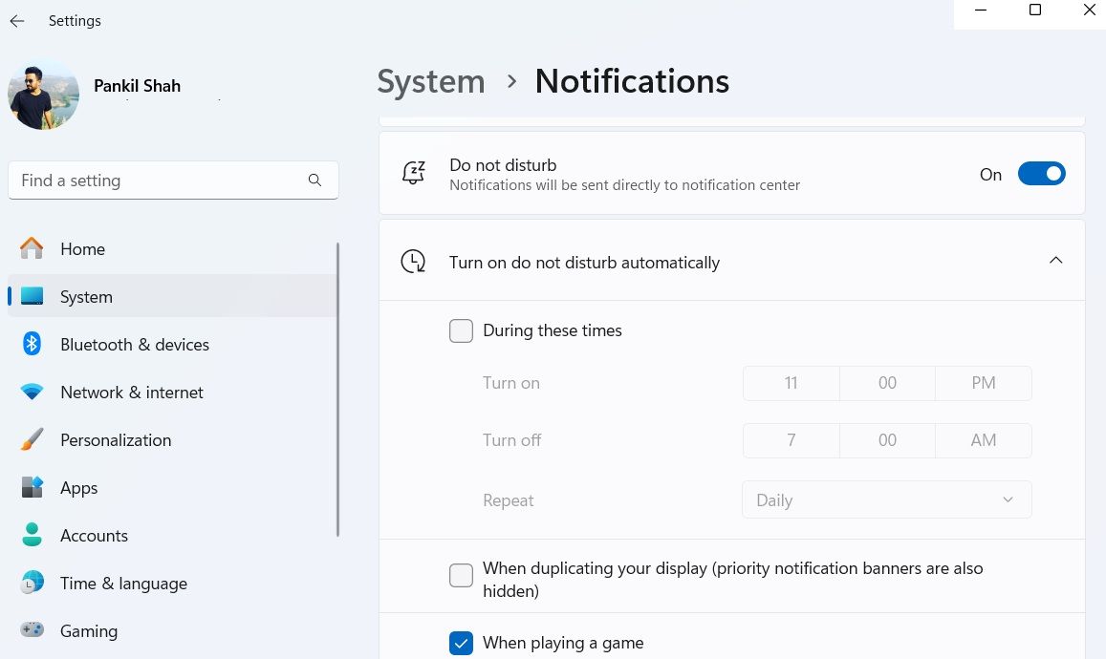Click the System monitor icon
This screenshot has width=1106, height=659.
coord(32,296)
